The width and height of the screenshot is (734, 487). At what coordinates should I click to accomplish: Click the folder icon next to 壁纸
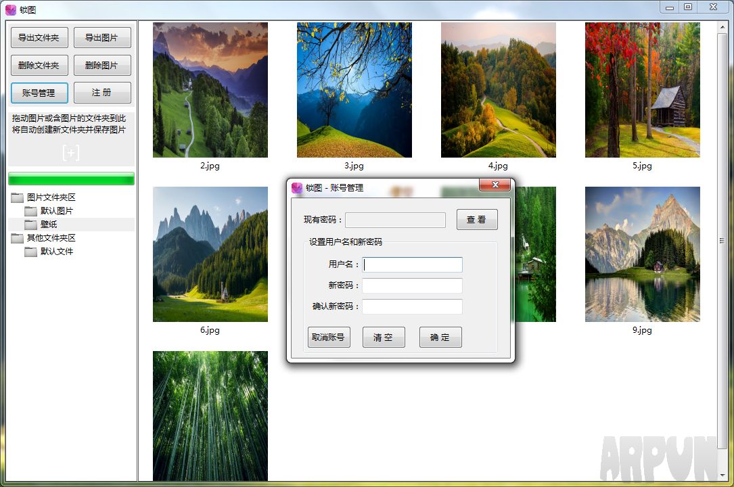click(31, 224)
